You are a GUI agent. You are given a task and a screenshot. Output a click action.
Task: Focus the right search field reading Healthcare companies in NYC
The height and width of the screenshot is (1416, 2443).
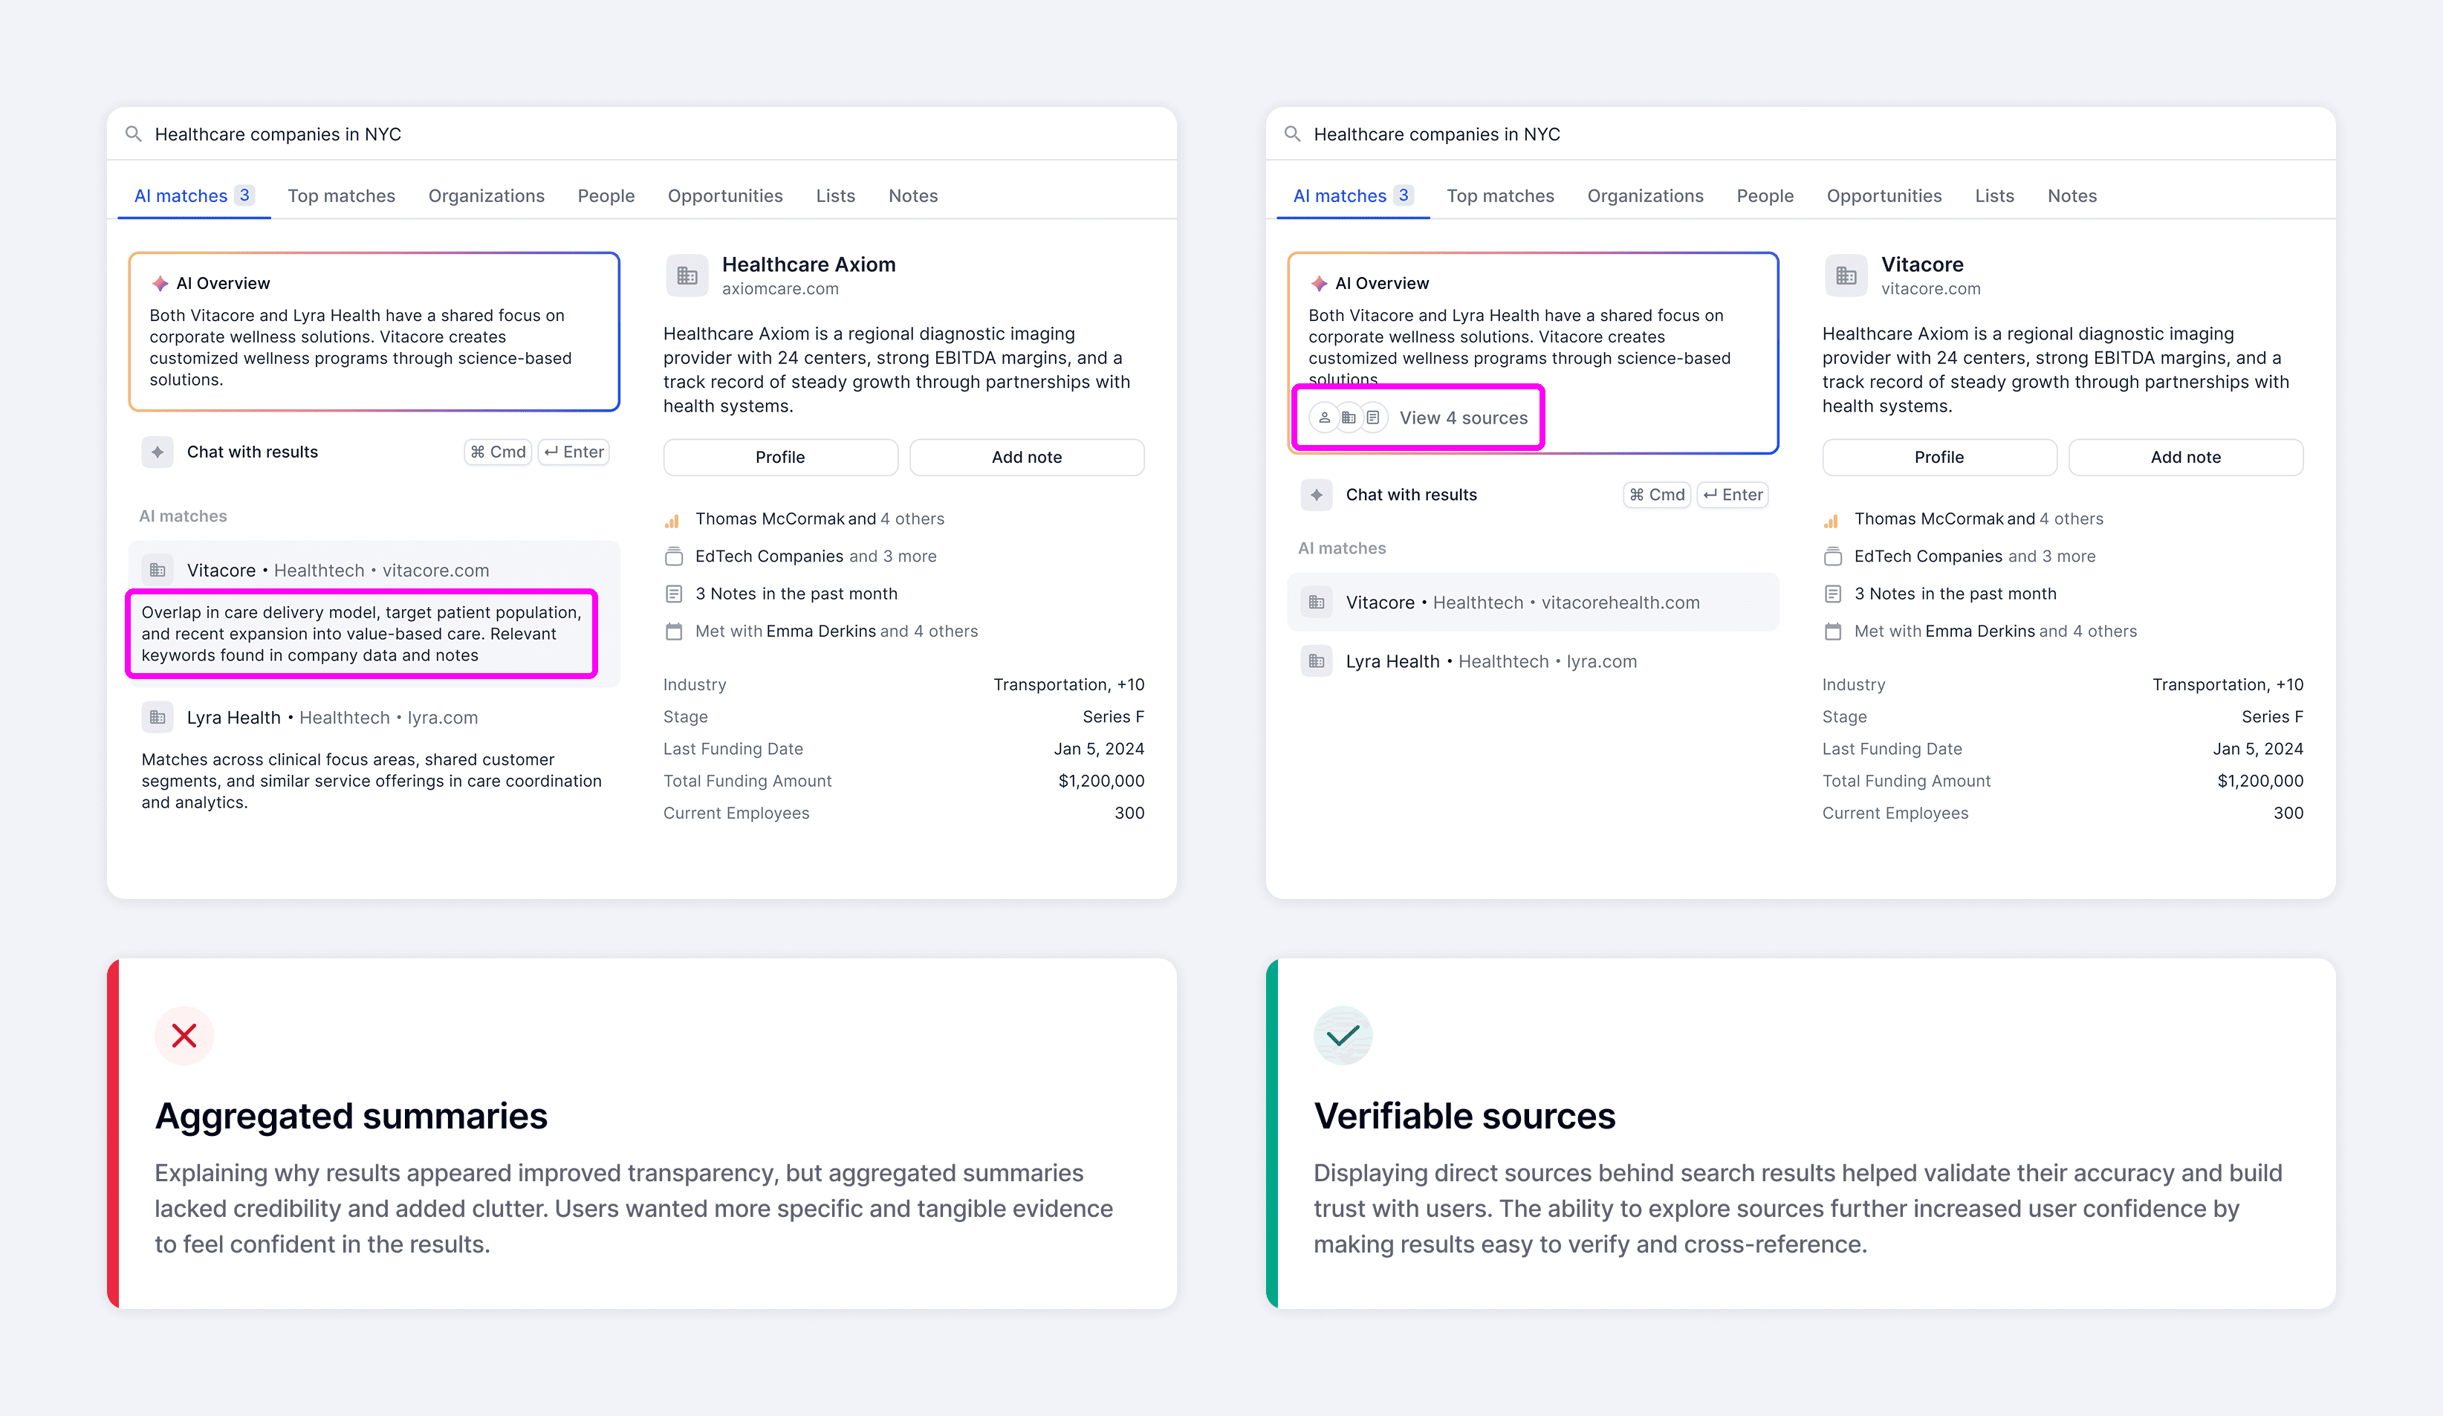(x=1800, y=134)
